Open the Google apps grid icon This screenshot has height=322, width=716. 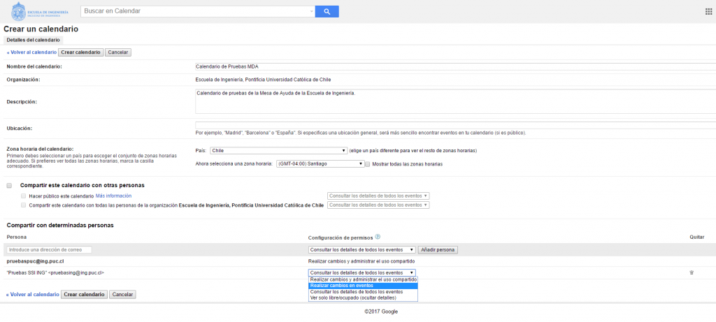[x=708, y=11]
